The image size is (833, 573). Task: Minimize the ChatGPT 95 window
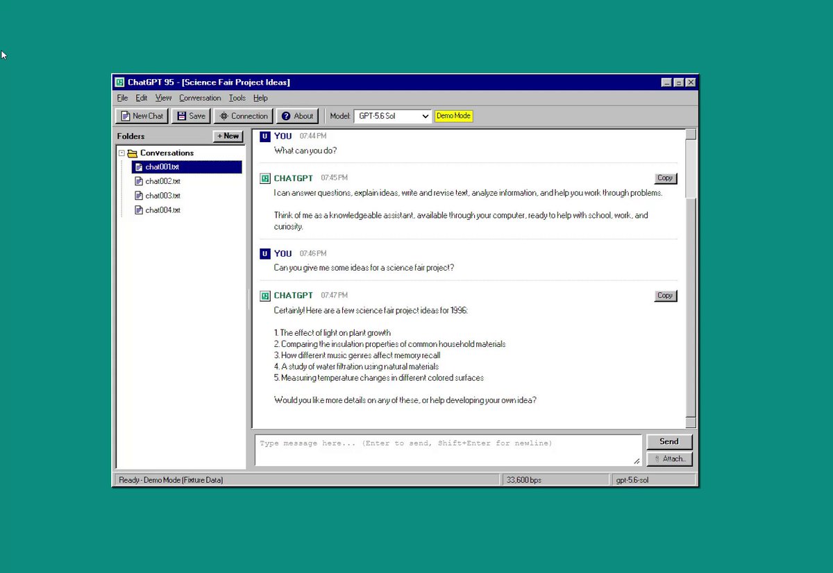(666, 83)
